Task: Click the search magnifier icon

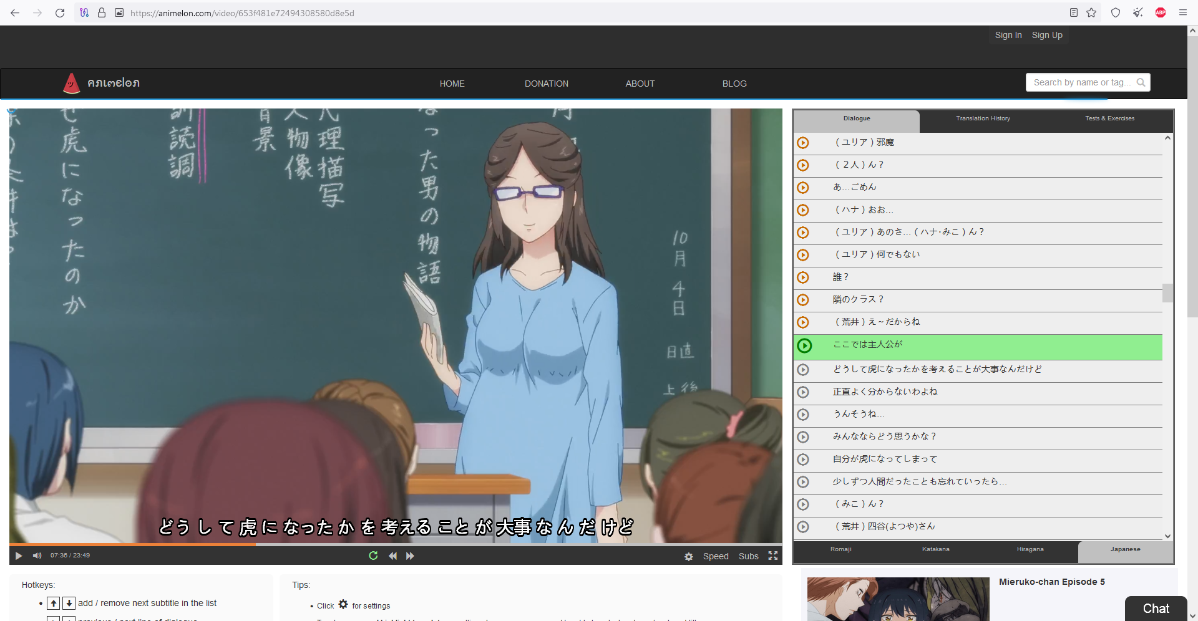Action: click(1141, 82)
